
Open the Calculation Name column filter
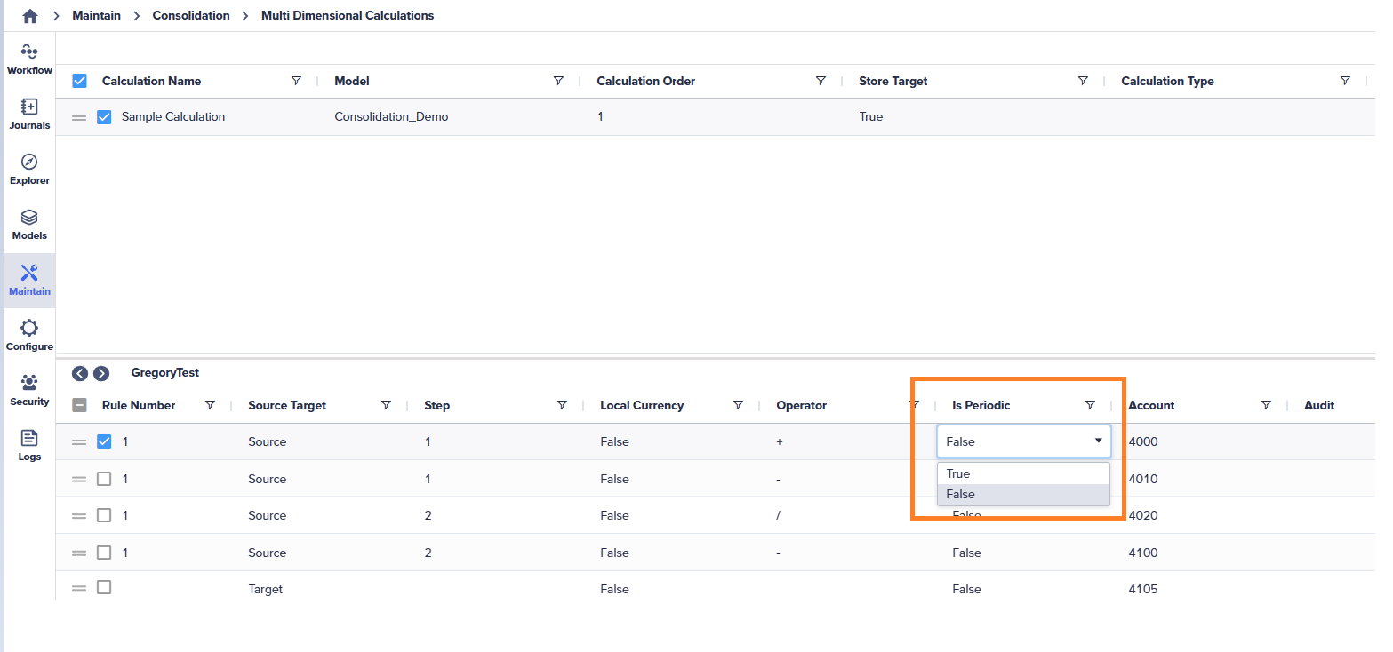point(296,81)
